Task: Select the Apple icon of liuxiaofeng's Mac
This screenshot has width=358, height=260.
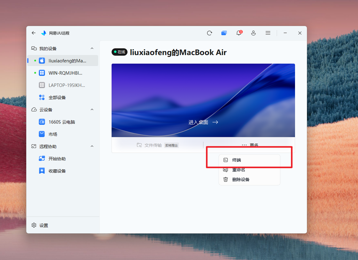Action: (x=42, y=60)
